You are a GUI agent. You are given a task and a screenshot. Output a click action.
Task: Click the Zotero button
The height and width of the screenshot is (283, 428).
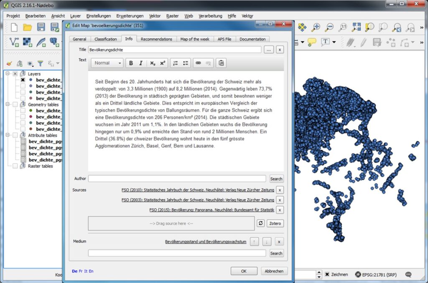pyautogui.click(x=275, y=223)
